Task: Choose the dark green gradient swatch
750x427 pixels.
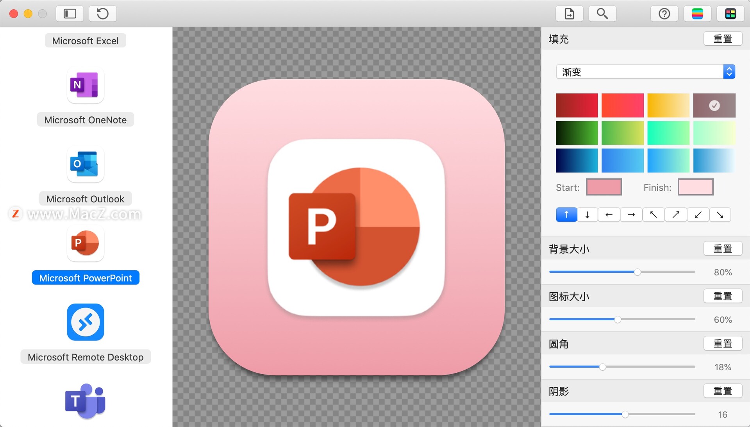Action: tap(577, 133)
